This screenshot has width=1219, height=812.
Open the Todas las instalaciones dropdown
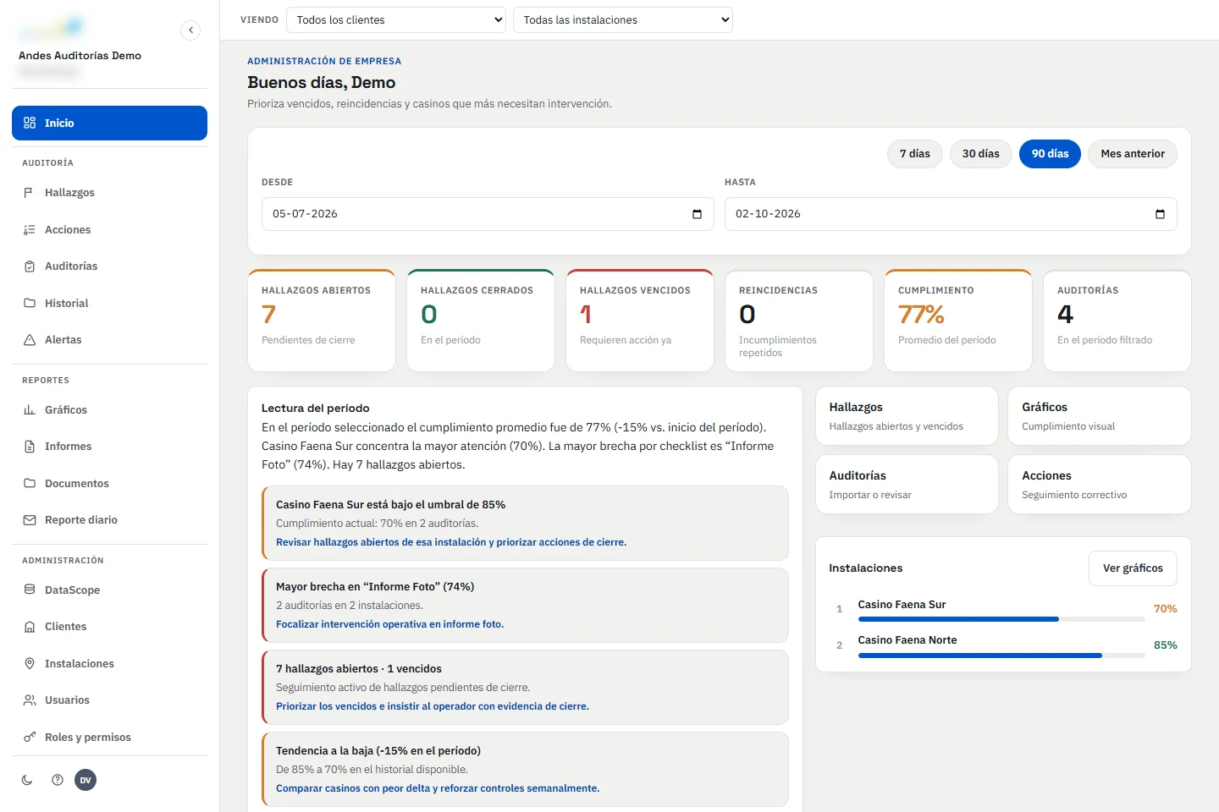(623, 20)
